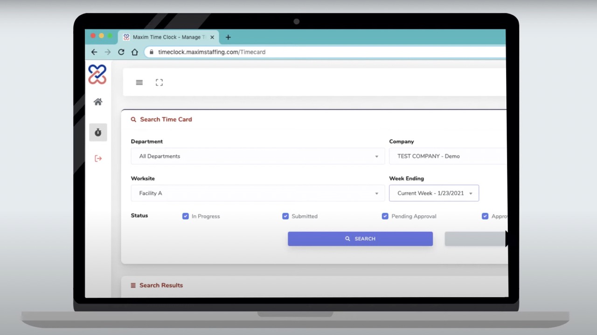The width and height of the screenshot is (597, 335).
Task: Click the blue SEARCH button
Action: point(360,239)
